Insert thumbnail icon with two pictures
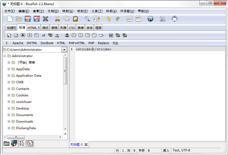 [x=118, y=35]
